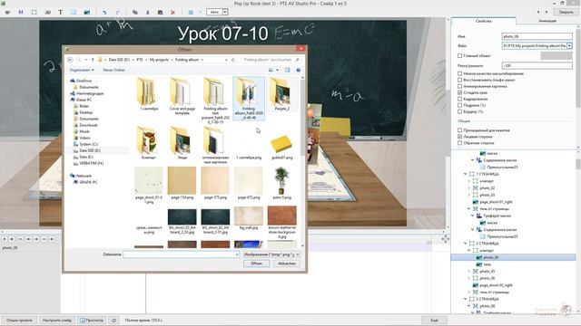Open the file type filter dropdown
This screenshot has width=581, height=326.
[x=271, y=254]
